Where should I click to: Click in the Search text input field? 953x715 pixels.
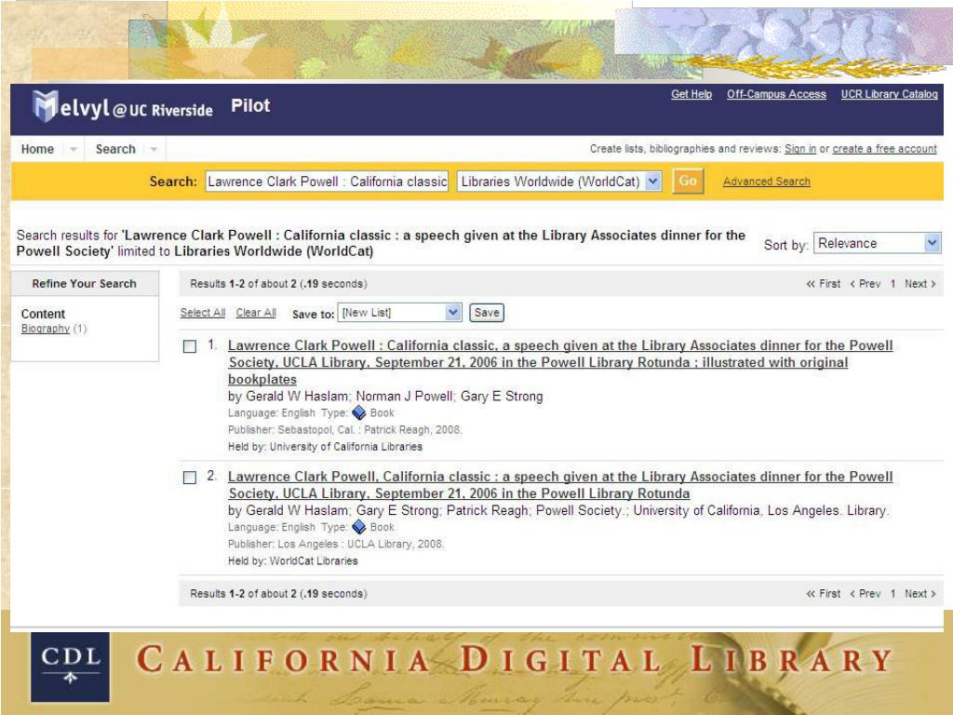(327, 182)
